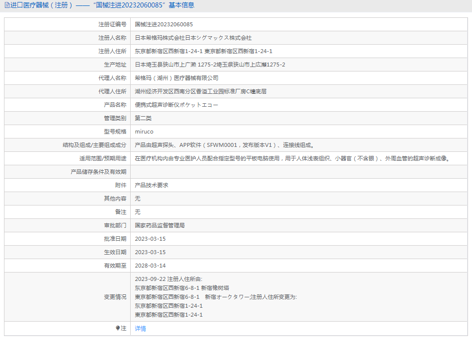Click the registrant name 日本希格玛株式会社 value

coord(193,38)
